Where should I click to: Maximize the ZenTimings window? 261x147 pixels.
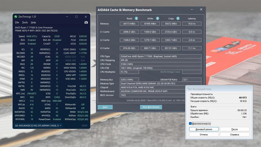[x=76, y=17]
